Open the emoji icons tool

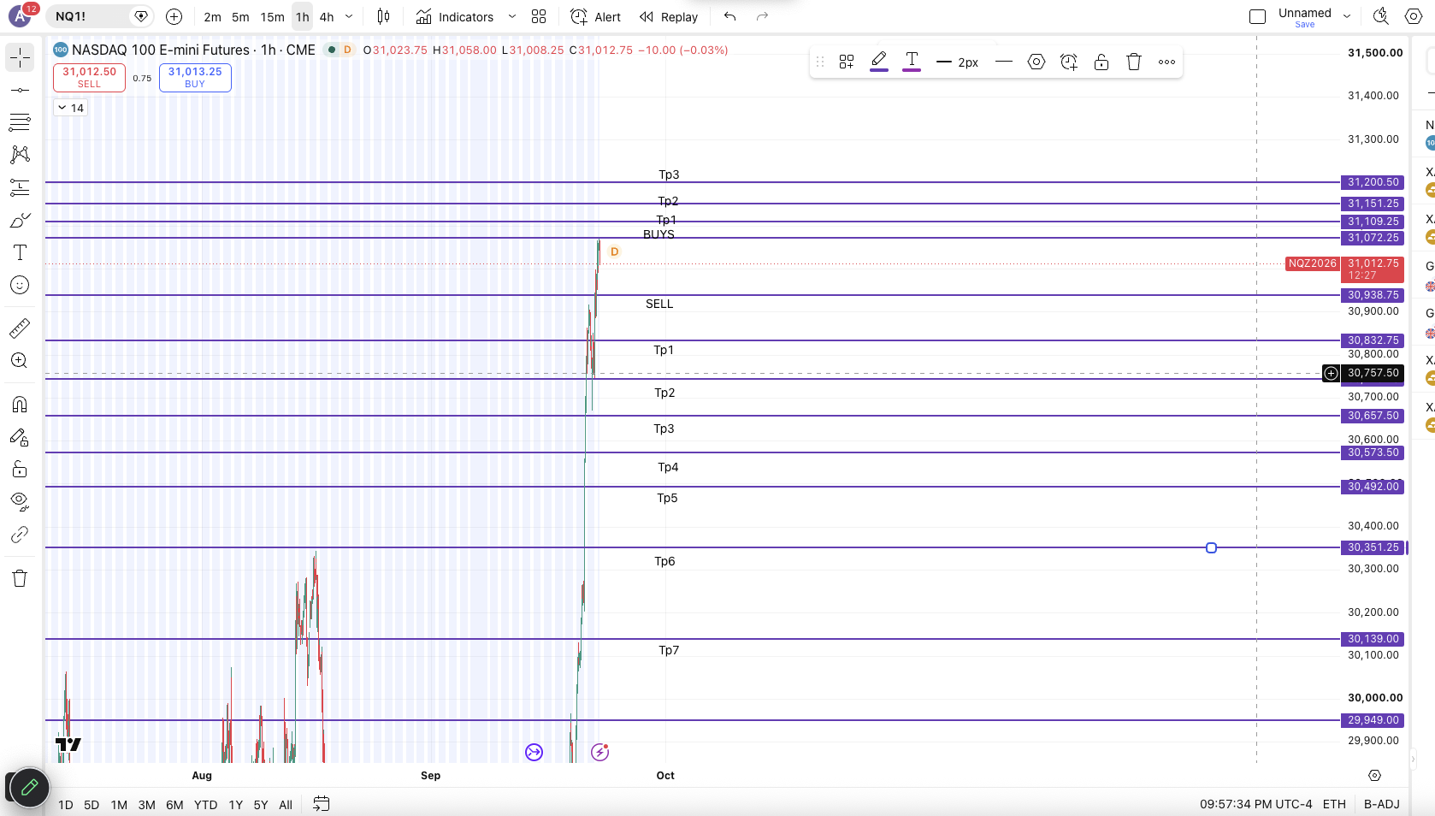tap(20, 285)
